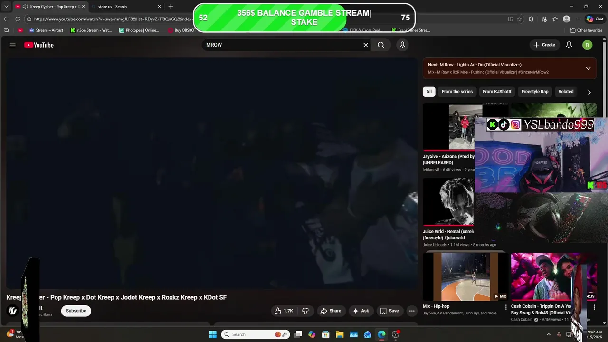
Task: Go to the YouTube home logo
Action: tap(38, 45)
